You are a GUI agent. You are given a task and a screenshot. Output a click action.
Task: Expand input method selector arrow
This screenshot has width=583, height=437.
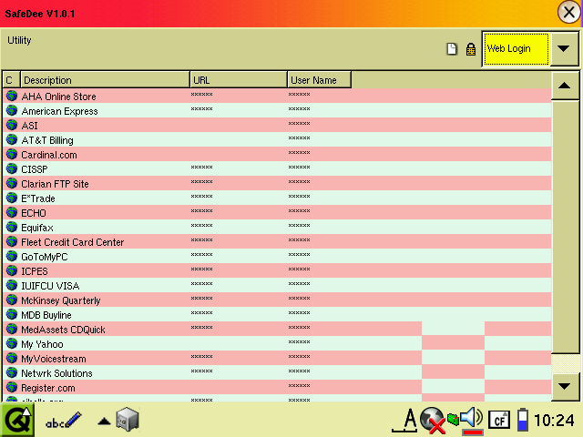pos(104,421)
